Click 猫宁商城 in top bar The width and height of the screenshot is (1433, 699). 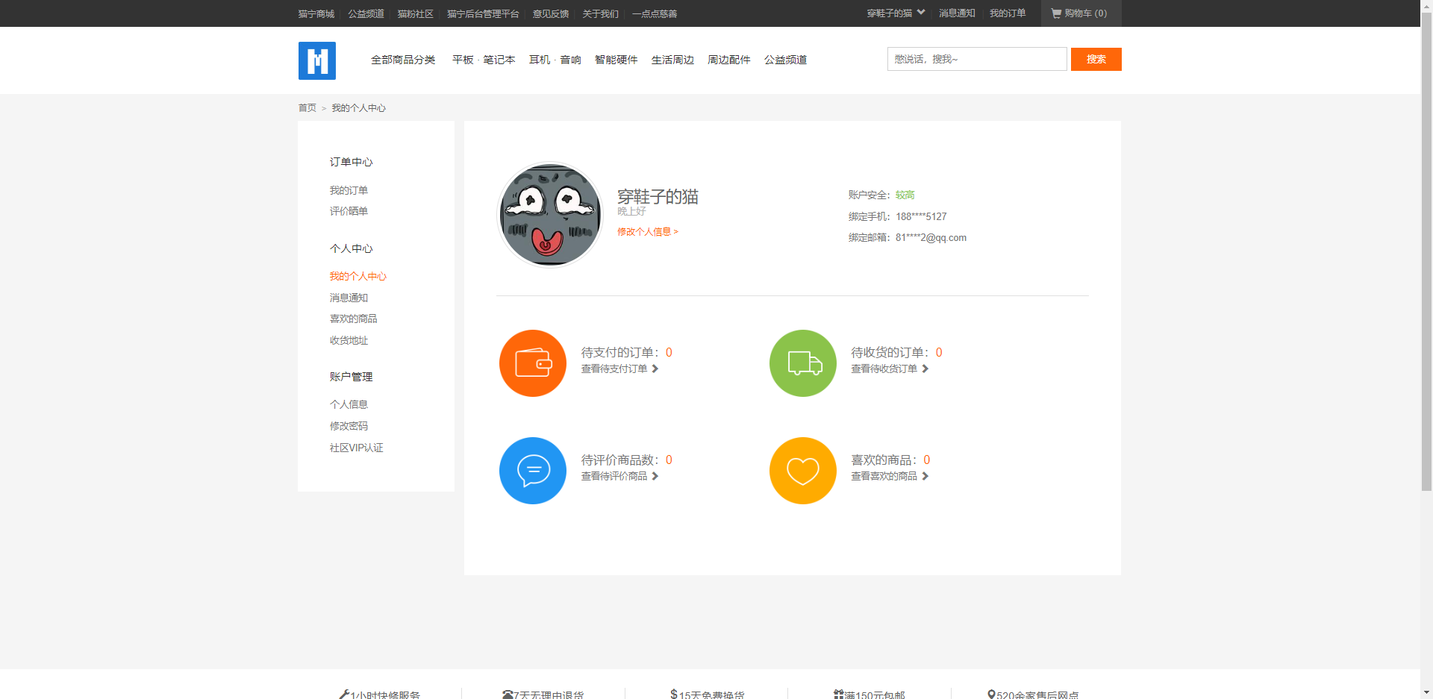[x=316, y=14]
